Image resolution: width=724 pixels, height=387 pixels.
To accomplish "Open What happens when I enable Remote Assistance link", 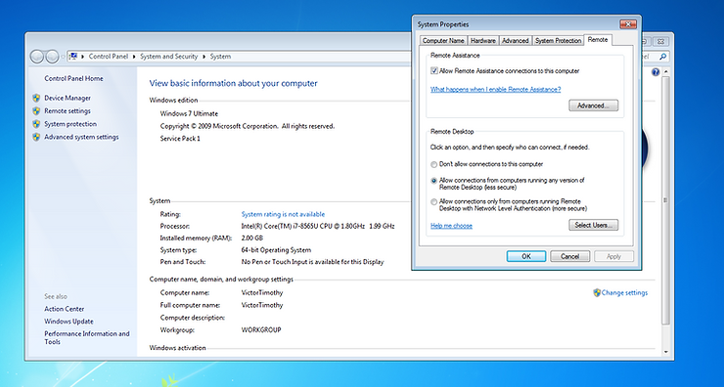I will pos(495,90).
